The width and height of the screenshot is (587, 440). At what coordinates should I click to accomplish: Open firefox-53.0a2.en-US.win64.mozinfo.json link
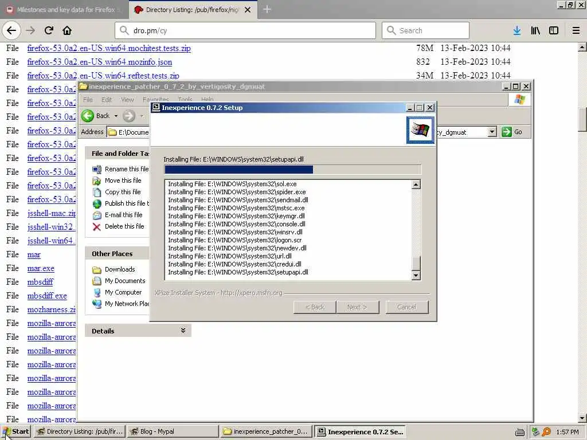tap(100, 62)
